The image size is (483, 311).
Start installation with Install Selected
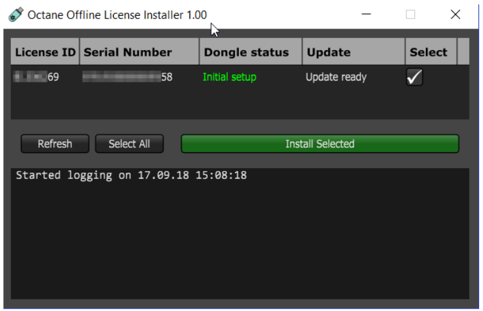tap(320, 143)
